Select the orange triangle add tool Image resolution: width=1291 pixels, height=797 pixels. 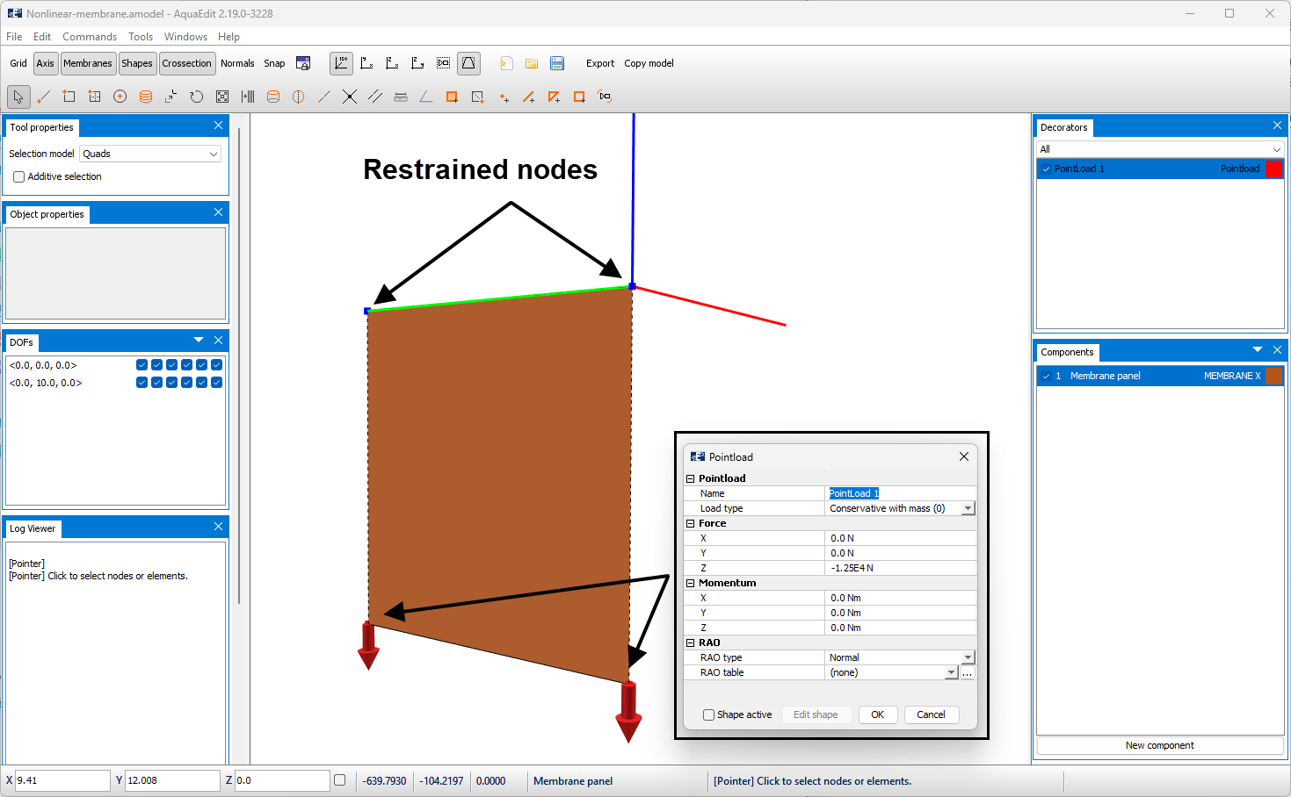(554, 97)
